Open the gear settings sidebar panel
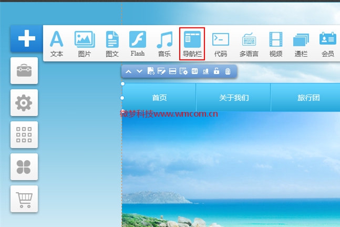The image size is (340, 227). coord(24,103)
